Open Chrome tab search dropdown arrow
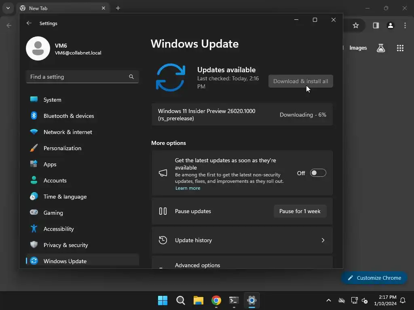The height and width of the screenshot is (310, 414). 8,8
